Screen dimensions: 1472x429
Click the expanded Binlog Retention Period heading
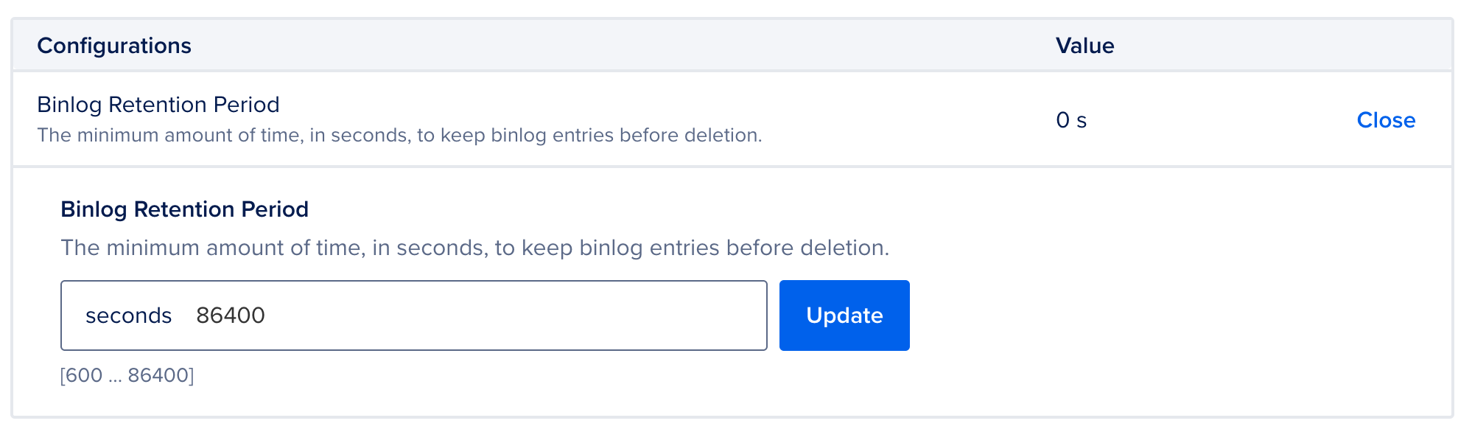[x=184, y=209]
